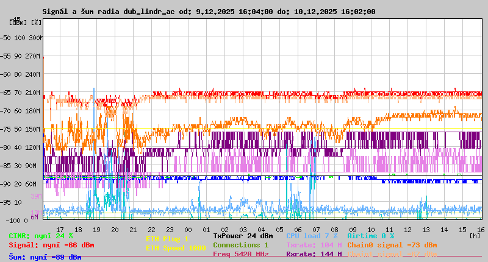Select the pink Txrate legend label
The height and width of the screenshot is (262, 488).
[314, 245]
